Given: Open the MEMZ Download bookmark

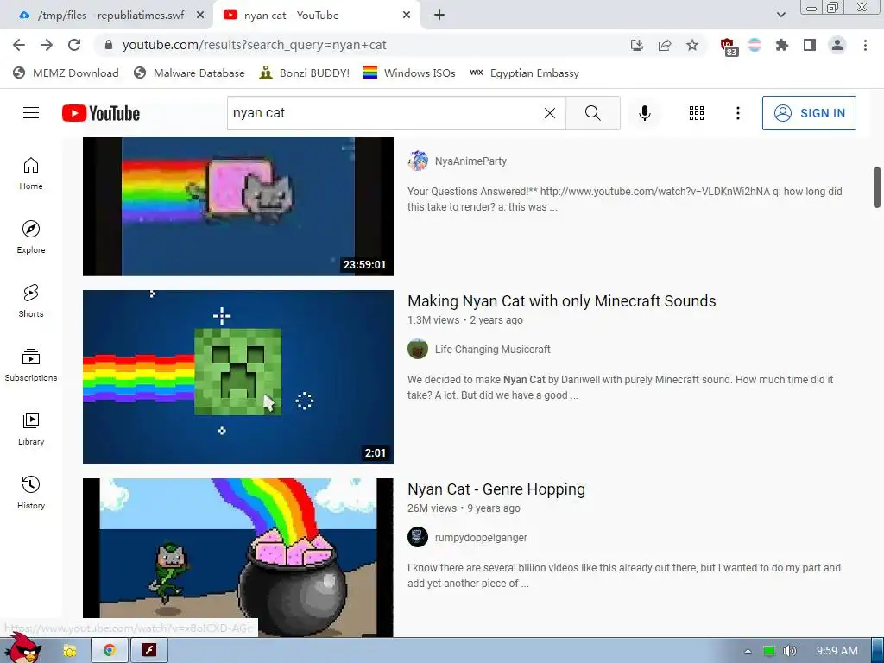Looking at the screenshot, I should point(66,73).
